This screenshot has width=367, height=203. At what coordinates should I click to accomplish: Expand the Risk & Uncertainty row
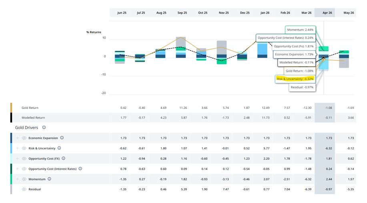[x=17, y=148]
